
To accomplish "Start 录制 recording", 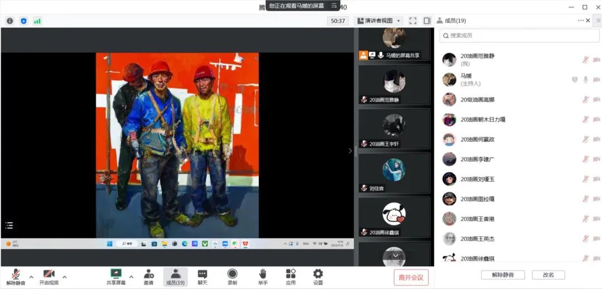I will [232, 277].
